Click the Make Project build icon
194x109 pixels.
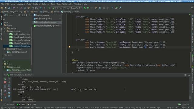(49, 8)
